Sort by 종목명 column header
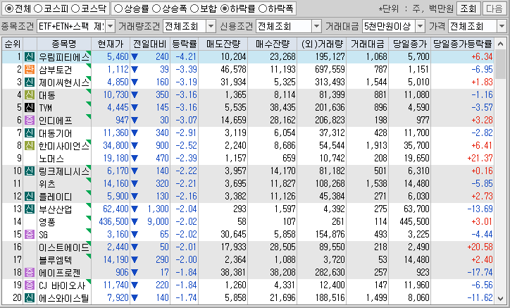510x308 pixels. [x=63, y=44]
